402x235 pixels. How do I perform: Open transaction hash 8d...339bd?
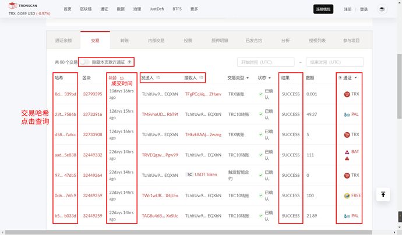(65, 94)
